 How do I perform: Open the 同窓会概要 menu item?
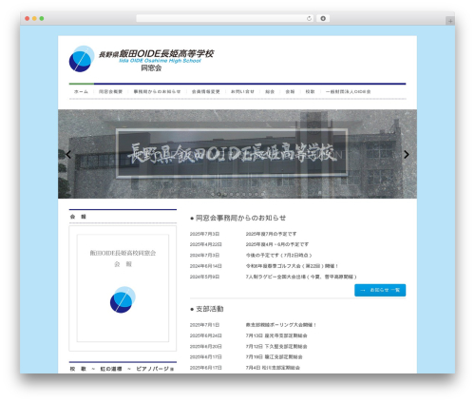(110, 91)
